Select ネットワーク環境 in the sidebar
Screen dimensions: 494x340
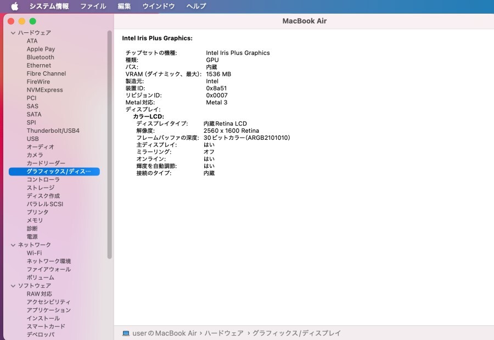point(48,261)
